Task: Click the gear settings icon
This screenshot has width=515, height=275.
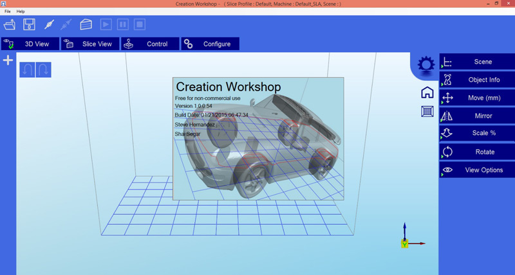Action: 426,64
